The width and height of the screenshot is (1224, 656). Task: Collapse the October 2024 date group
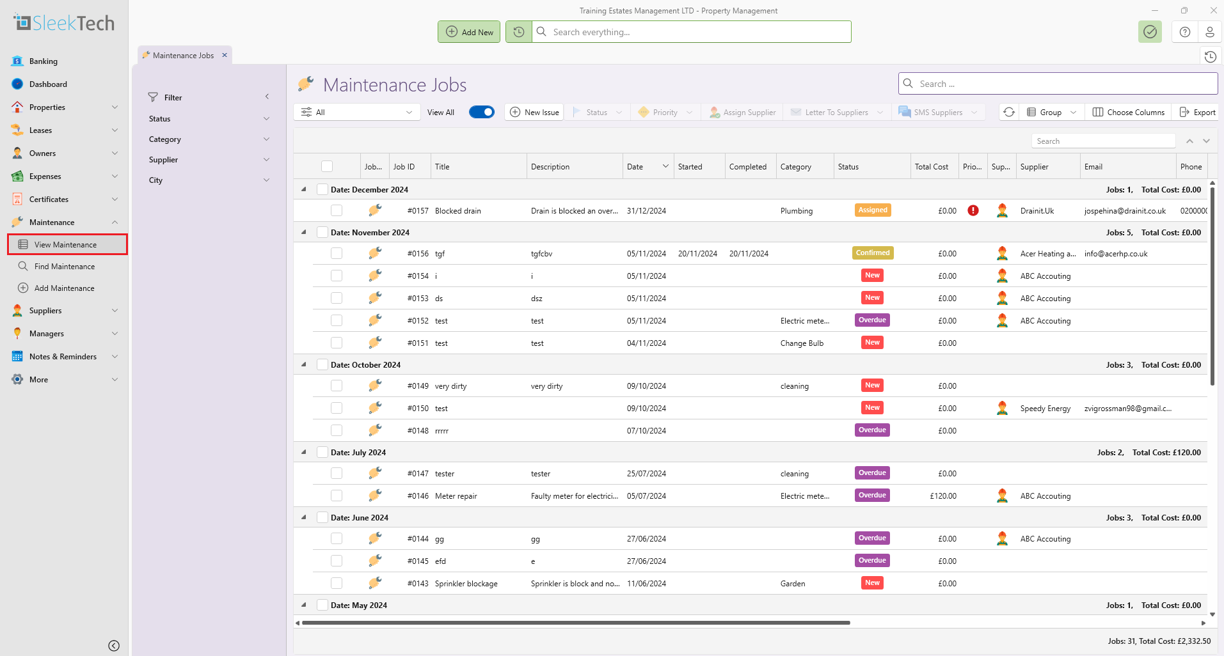(x=304, y=364)
